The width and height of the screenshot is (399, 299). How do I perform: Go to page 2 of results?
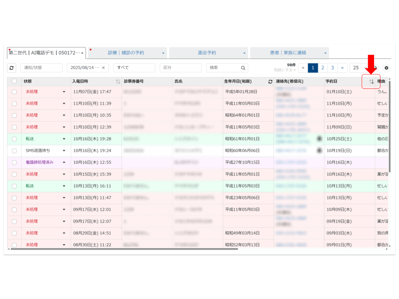(x=323, y=68)
